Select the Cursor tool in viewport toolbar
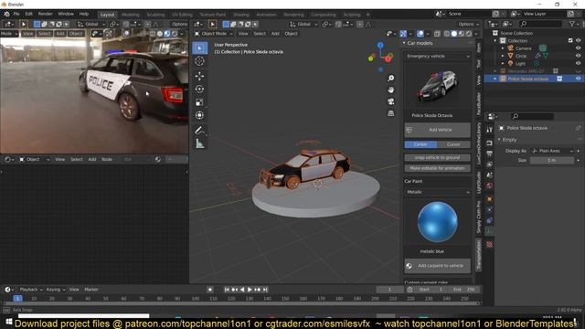The width and height of the screenshot is (585, 329). [199, 61]
